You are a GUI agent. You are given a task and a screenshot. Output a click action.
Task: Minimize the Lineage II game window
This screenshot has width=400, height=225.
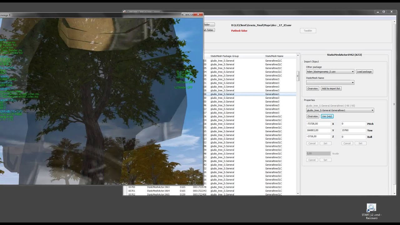coord(184,14)
